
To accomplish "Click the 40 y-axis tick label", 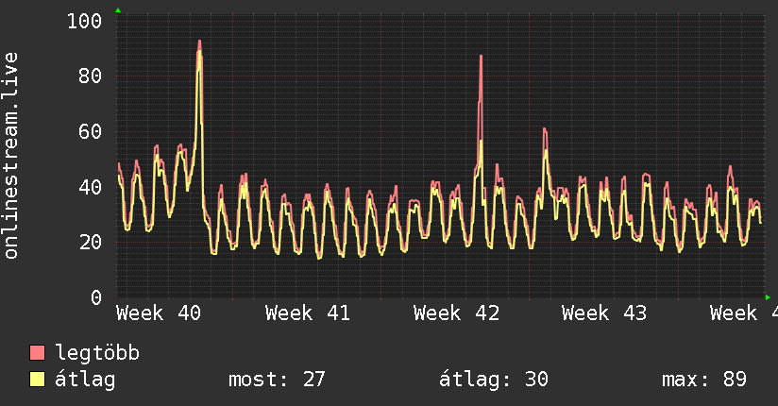I will point(90,188).
